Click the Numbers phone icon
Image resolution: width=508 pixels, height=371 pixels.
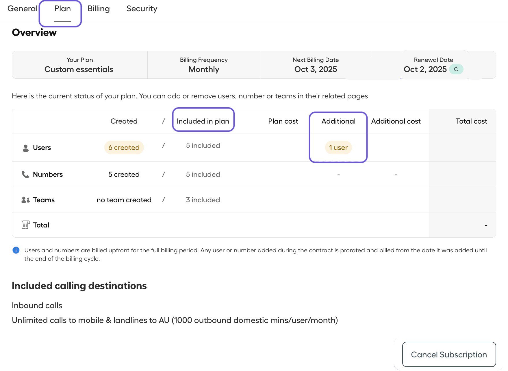pos(25,175)
